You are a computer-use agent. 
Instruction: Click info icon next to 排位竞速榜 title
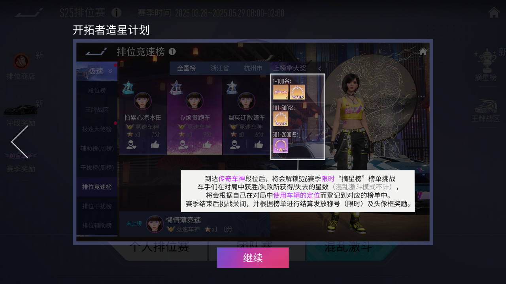coord(172,52)
